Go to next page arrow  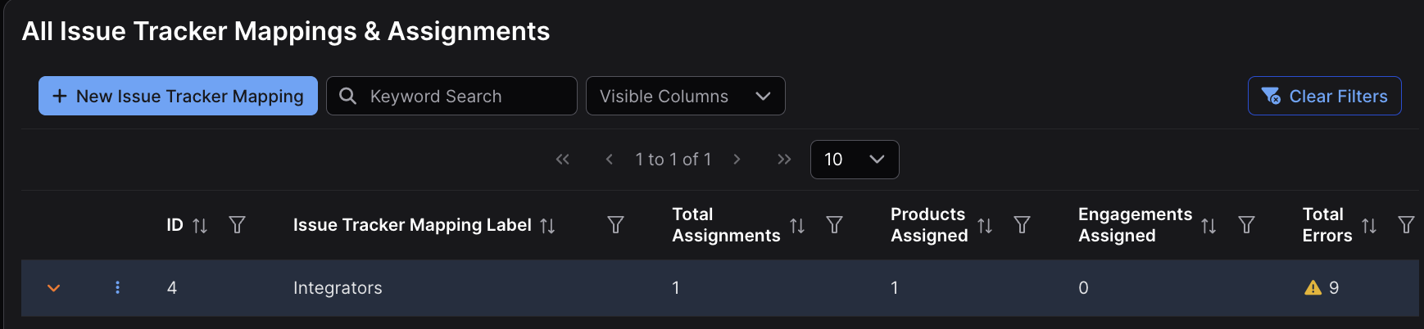tap(737, 160)
